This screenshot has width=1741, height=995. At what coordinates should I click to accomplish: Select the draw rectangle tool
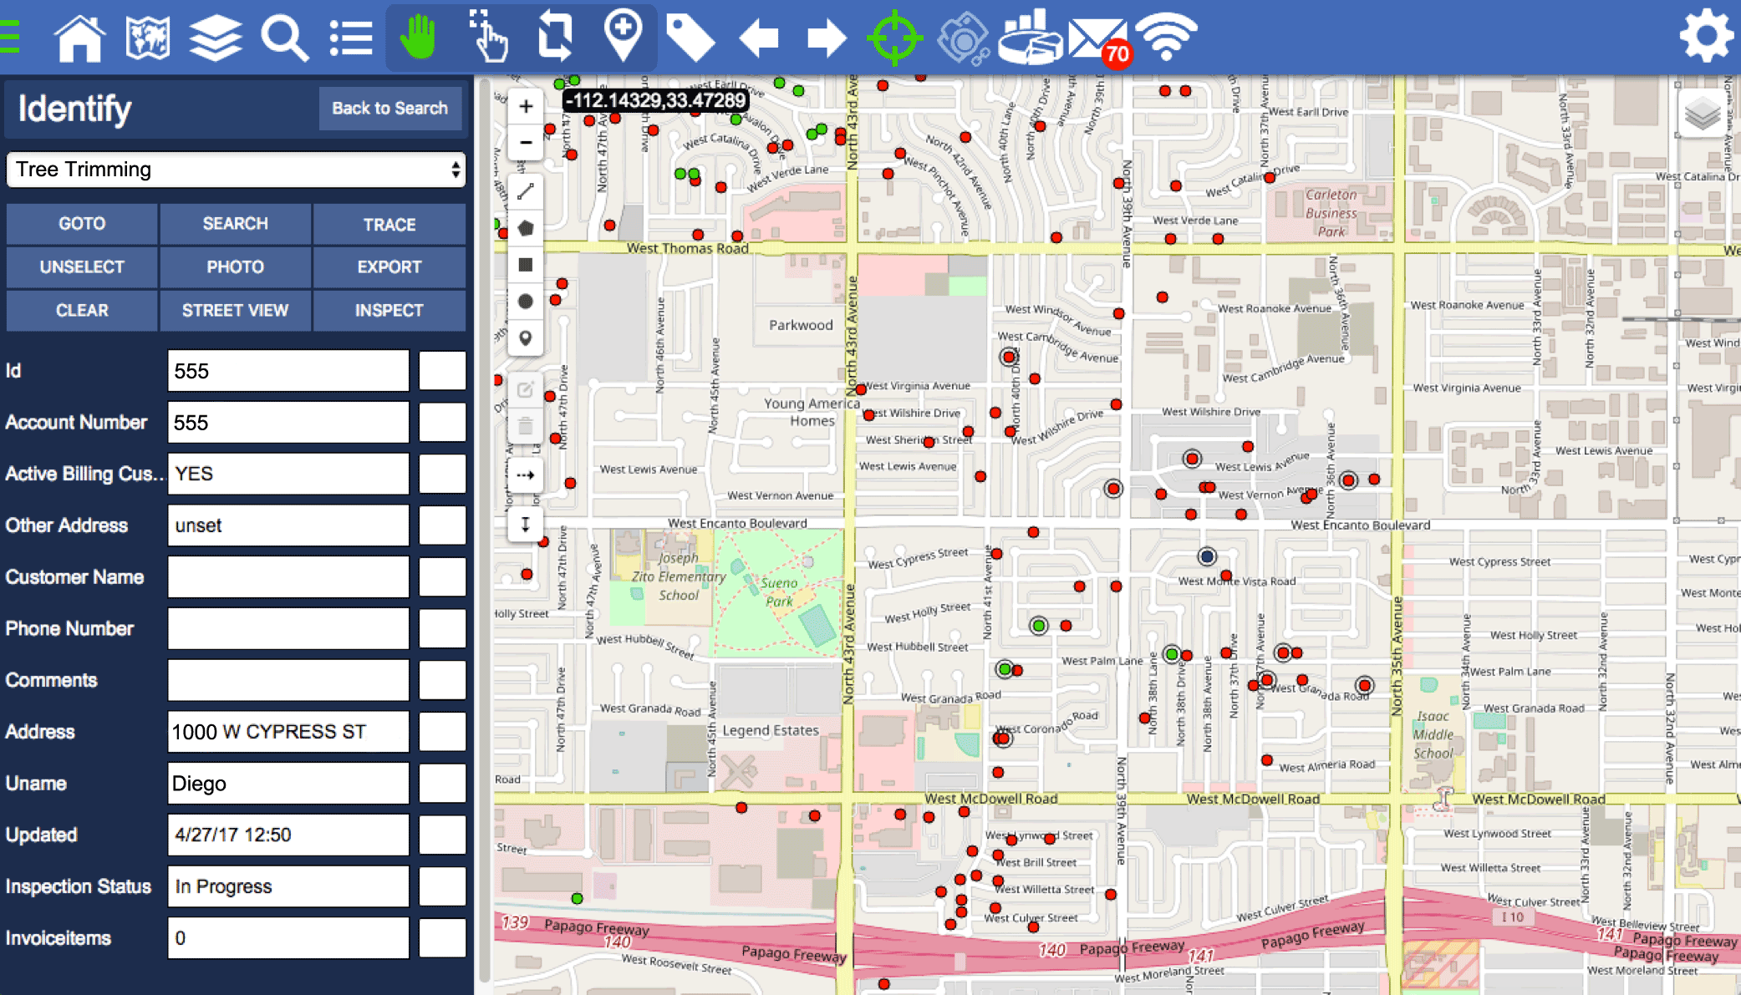point(526,265)
